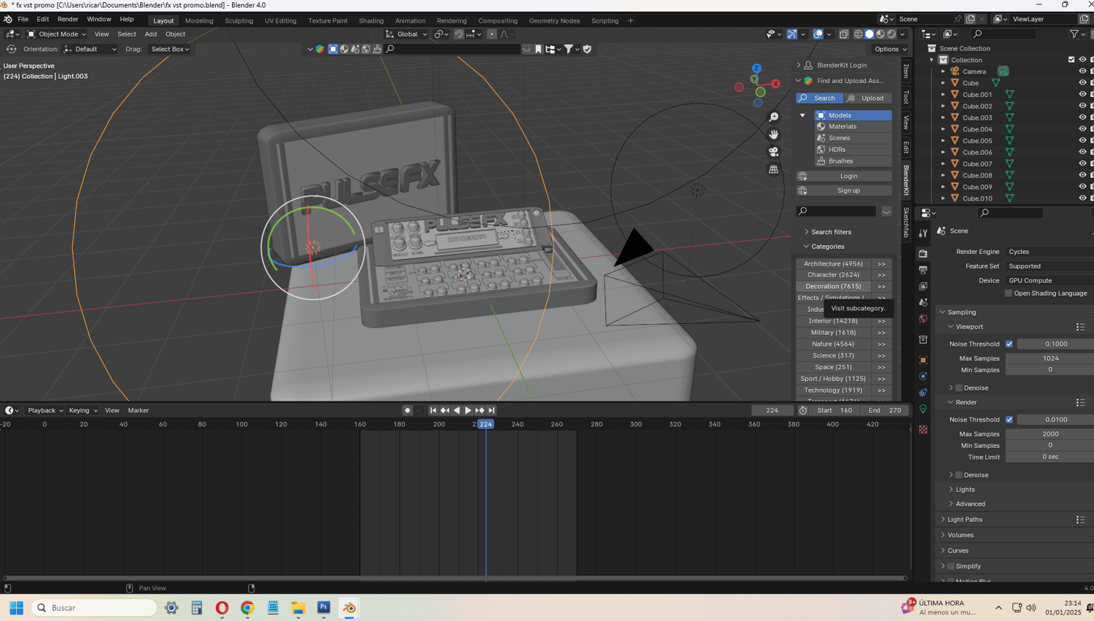Disable Viewport Noise Threshold checkbox
The height and width of the screenshot is (621, 1094).
pyautogui.click(x=1009, y=344)
